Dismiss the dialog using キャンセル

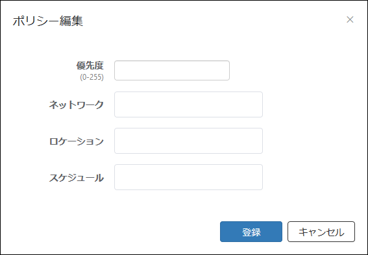tap(321, 232)
